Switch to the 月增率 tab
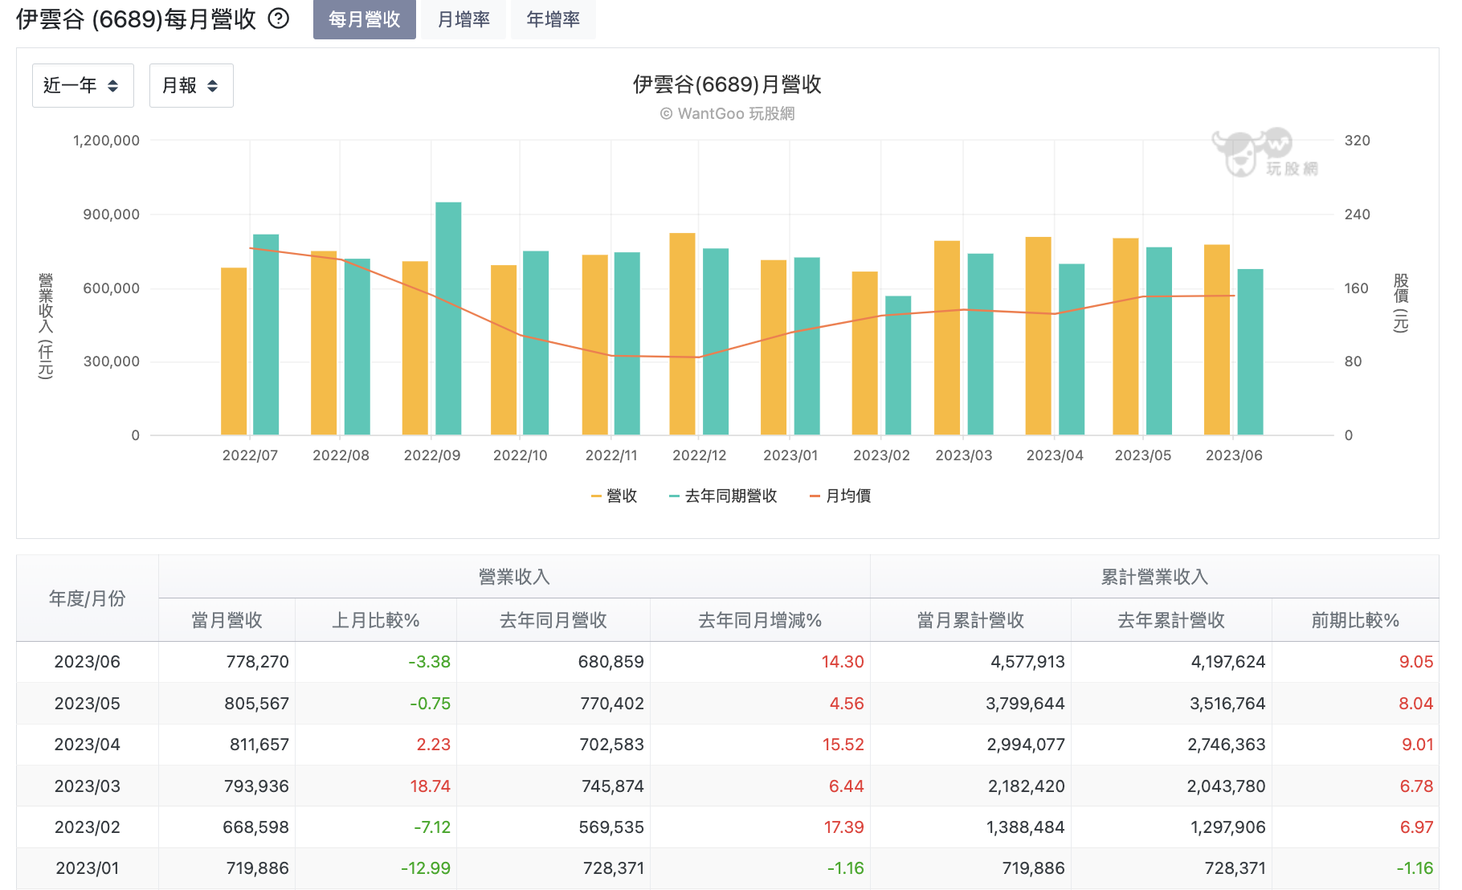Screen dimensions: 1462x890 pos(464,19)
